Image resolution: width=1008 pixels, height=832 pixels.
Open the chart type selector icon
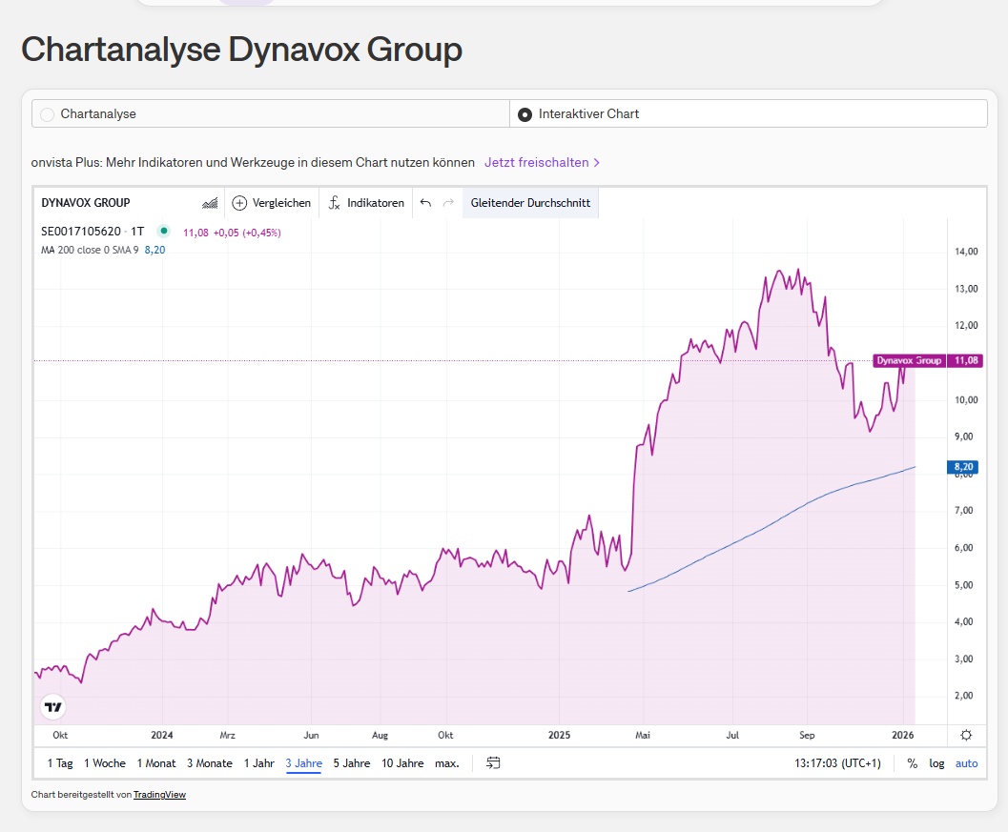pyautogui.click(x=210, y=203)
